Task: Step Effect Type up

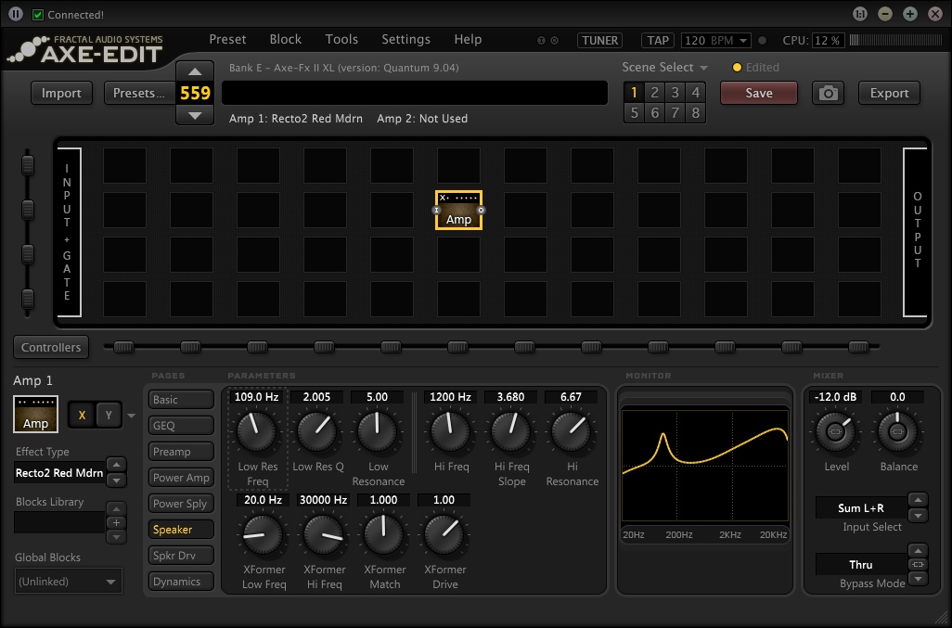Action: click(x=116, y=465)
